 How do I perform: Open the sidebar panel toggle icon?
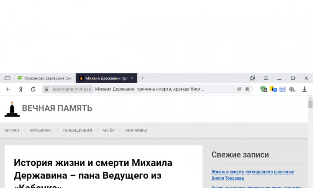7,78
